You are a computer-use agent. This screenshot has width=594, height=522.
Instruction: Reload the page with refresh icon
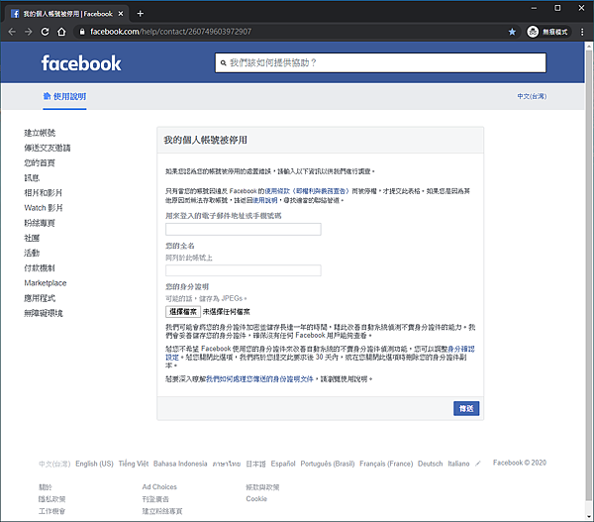(46, 32)
